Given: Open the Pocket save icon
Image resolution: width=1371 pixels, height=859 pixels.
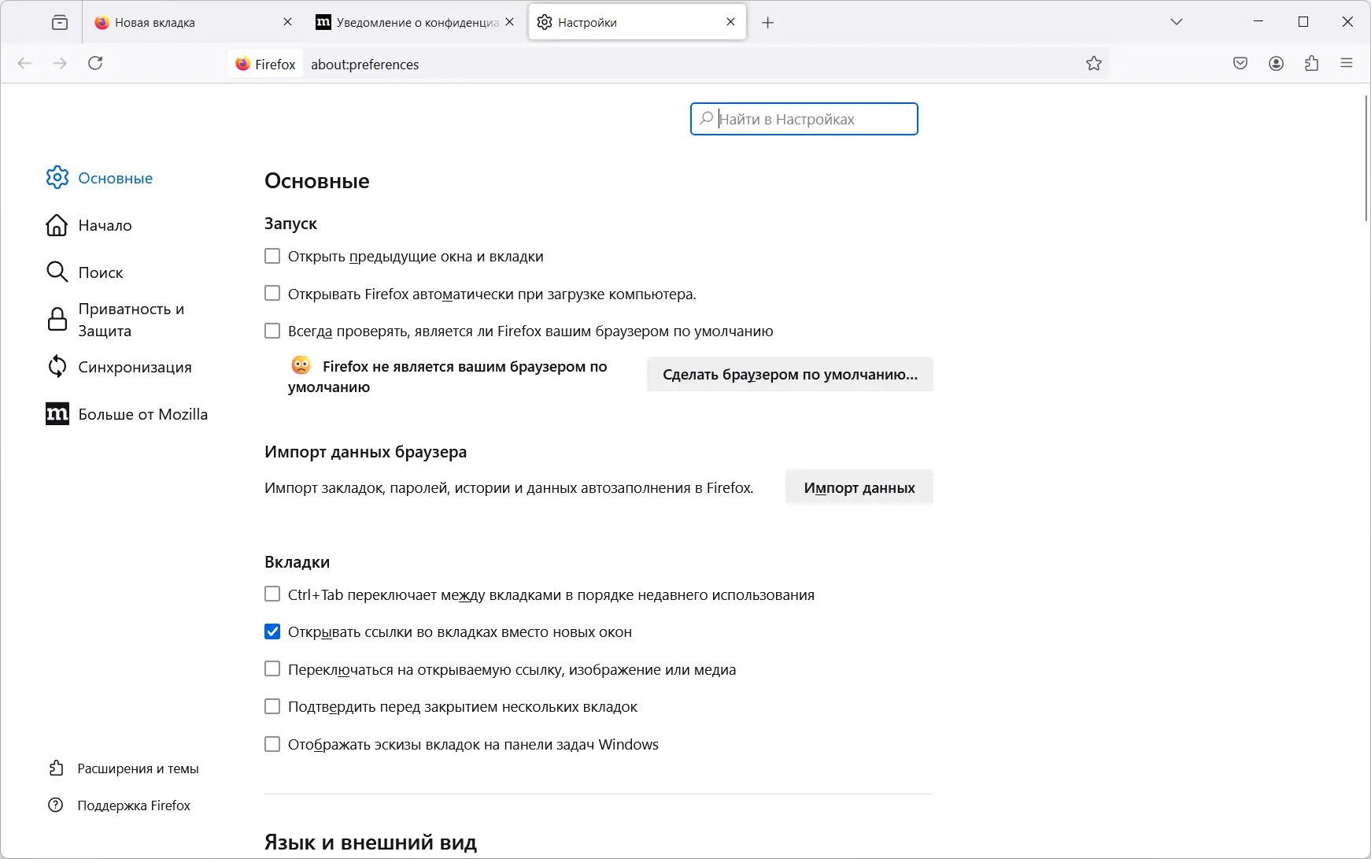Looking at the screenshot, I should click(x=1240, y=64).
